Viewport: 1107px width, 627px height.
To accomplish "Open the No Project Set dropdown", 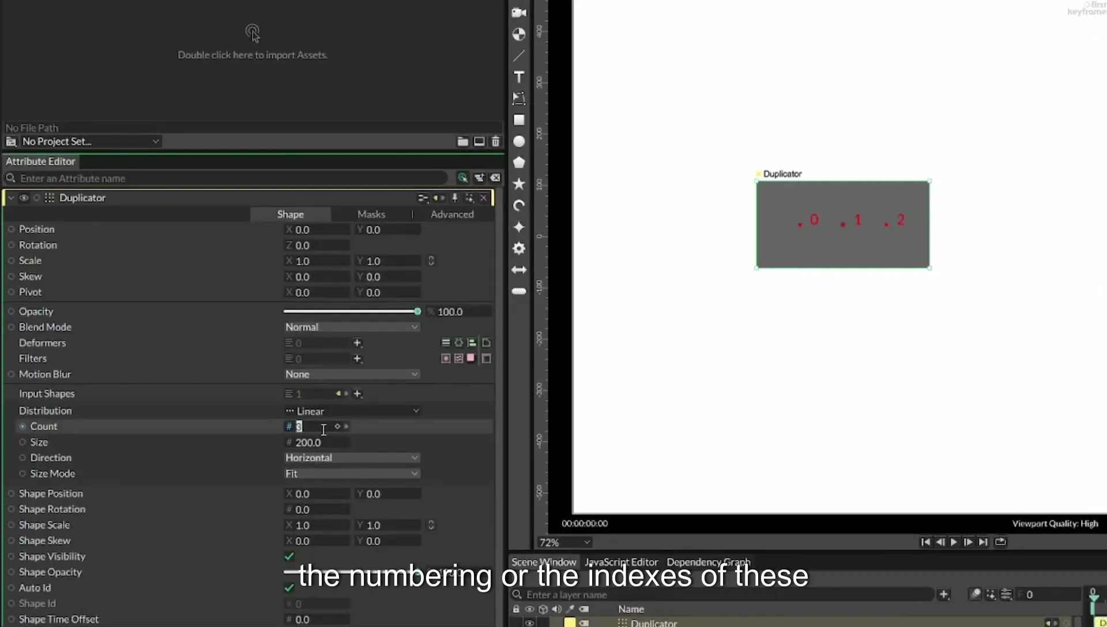I will pyautogui.click(x=90, y=141).
